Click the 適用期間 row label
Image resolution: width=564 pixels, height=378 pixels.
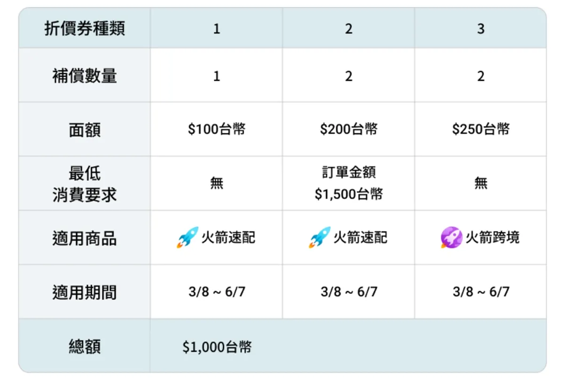[x=85, y=293]
